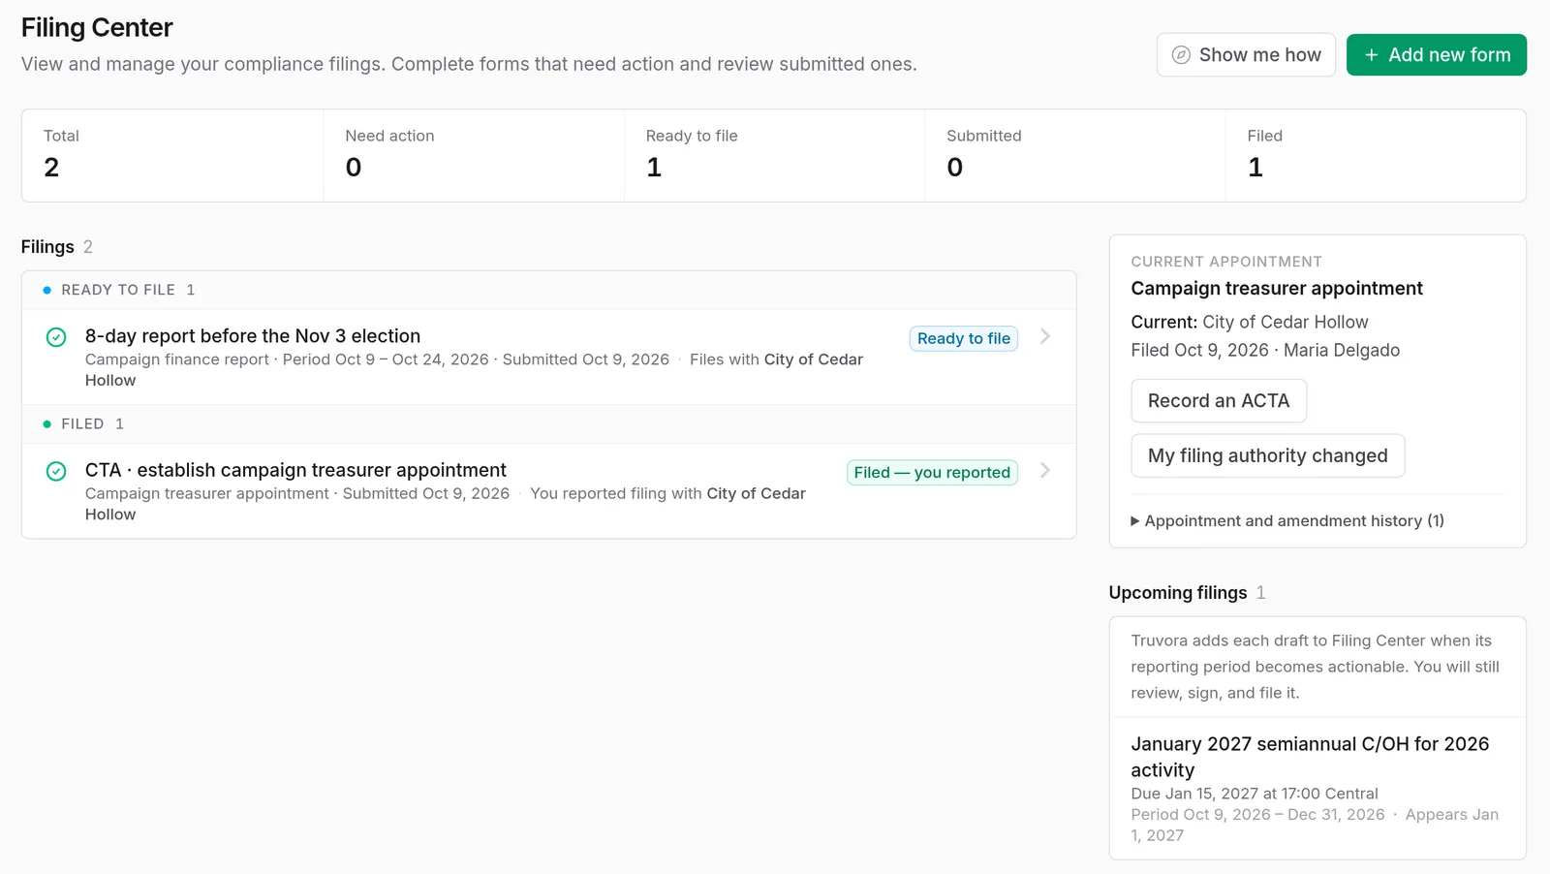The width and height of the screenshot is (1550, 874).
Task: Click the READY TO FILE group header
Action: (549, 290)
